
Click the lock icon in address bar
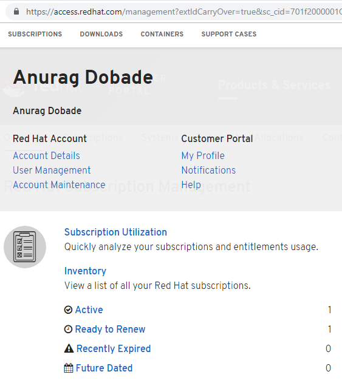coord(16,12)
